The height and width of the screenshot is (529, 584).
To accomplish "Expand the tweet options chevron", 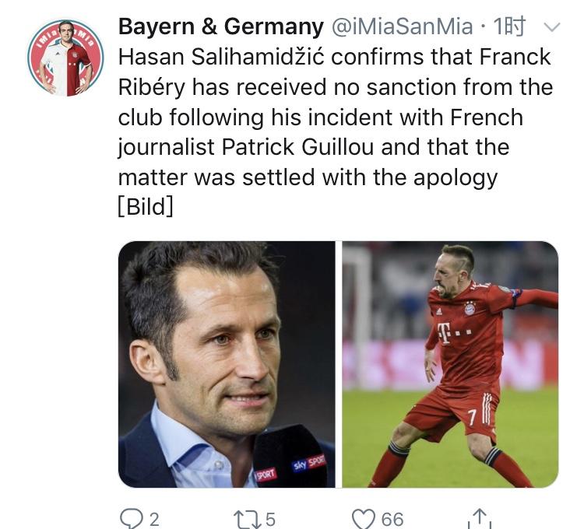I will [551, 27].
